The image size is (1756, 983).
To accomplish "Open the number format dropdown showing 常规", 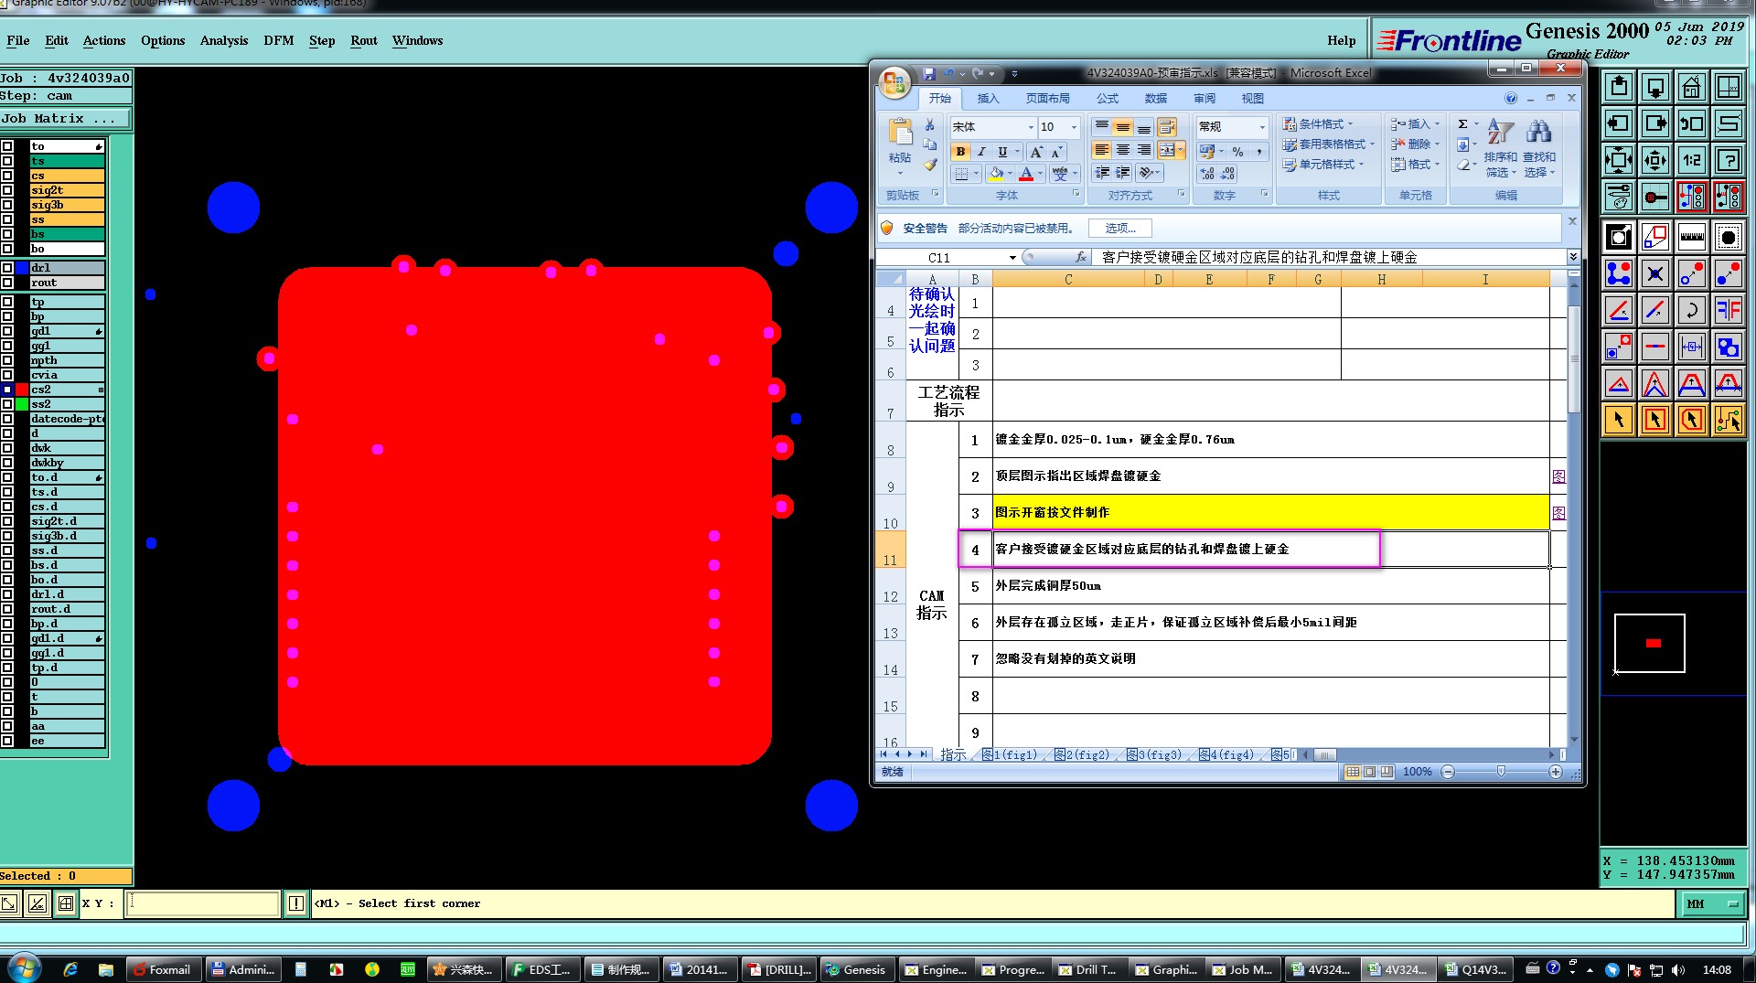I will point(1262,126).
